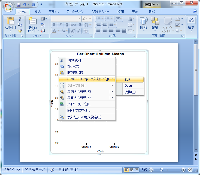
Task: Select the Format Painter brush
Action: click(20, 31)
